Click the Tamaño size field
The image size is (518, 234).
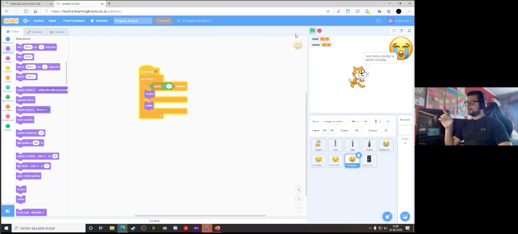[x=356, y=131]
